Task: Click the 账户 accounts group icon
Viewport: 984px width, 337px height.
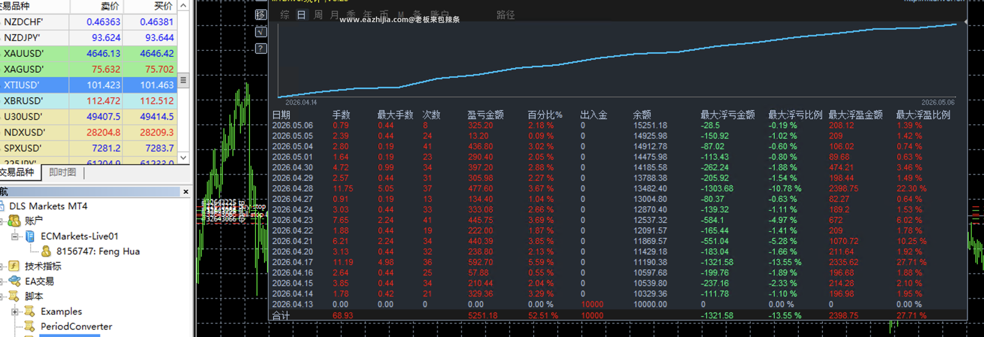Action: click(14, 221)
